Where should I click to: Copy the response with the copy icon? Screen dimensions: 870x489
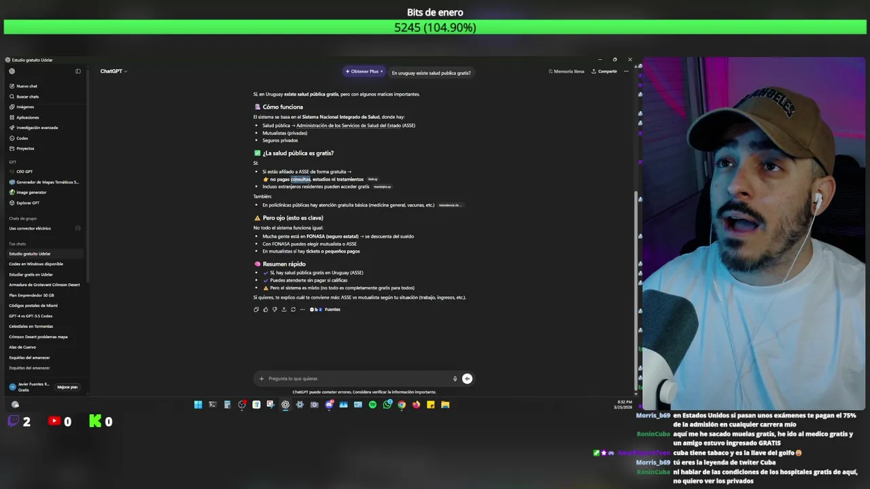click(x=256, y=310)
